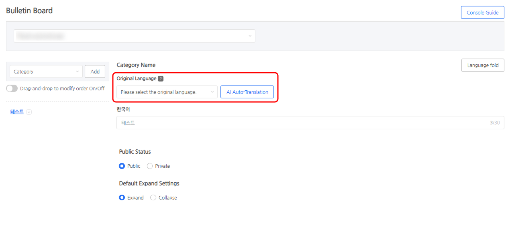Click the Bulletin Board page title

[x=29, y=11]
